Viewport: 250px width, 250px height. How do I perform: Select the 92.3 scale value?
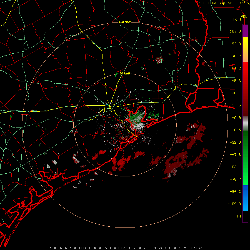[x=236, y=44]
